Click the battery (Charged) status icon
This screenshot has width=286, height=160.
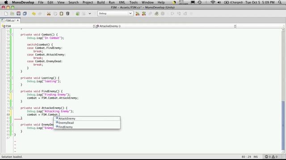(233, 2)
